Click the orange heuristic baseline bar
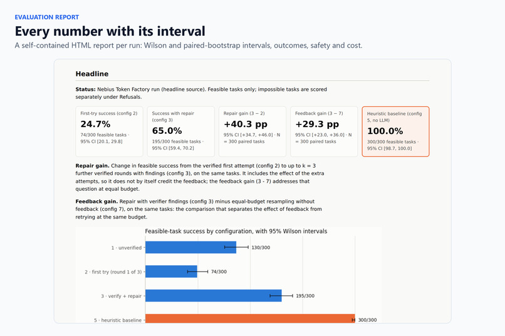Viewport: 505px width, 336px height. pos(250,318)
